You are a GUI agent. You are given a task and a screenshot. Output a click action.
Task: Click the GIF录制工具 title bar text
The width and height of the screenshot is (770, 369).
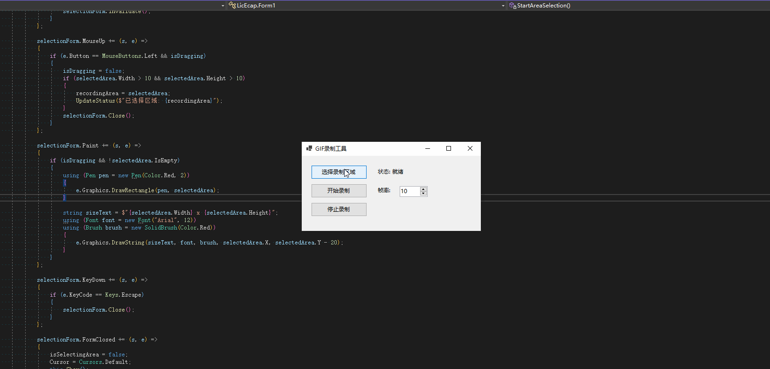(331, 149)
